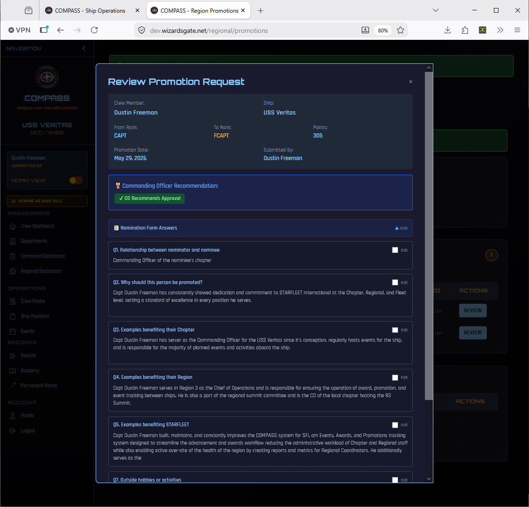Image resolution: width=529 pixels, height=507 pixels.
Task: Open the browser downloads panel
Action: (x=447, y=30)
